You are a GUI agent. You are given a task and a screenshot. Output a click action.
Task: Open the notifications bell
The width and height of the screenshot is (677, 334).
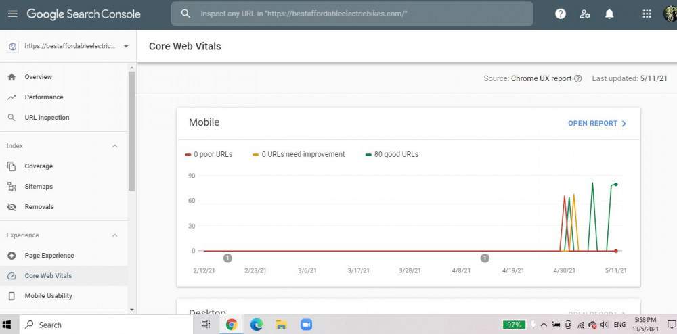tap(609, 14)
